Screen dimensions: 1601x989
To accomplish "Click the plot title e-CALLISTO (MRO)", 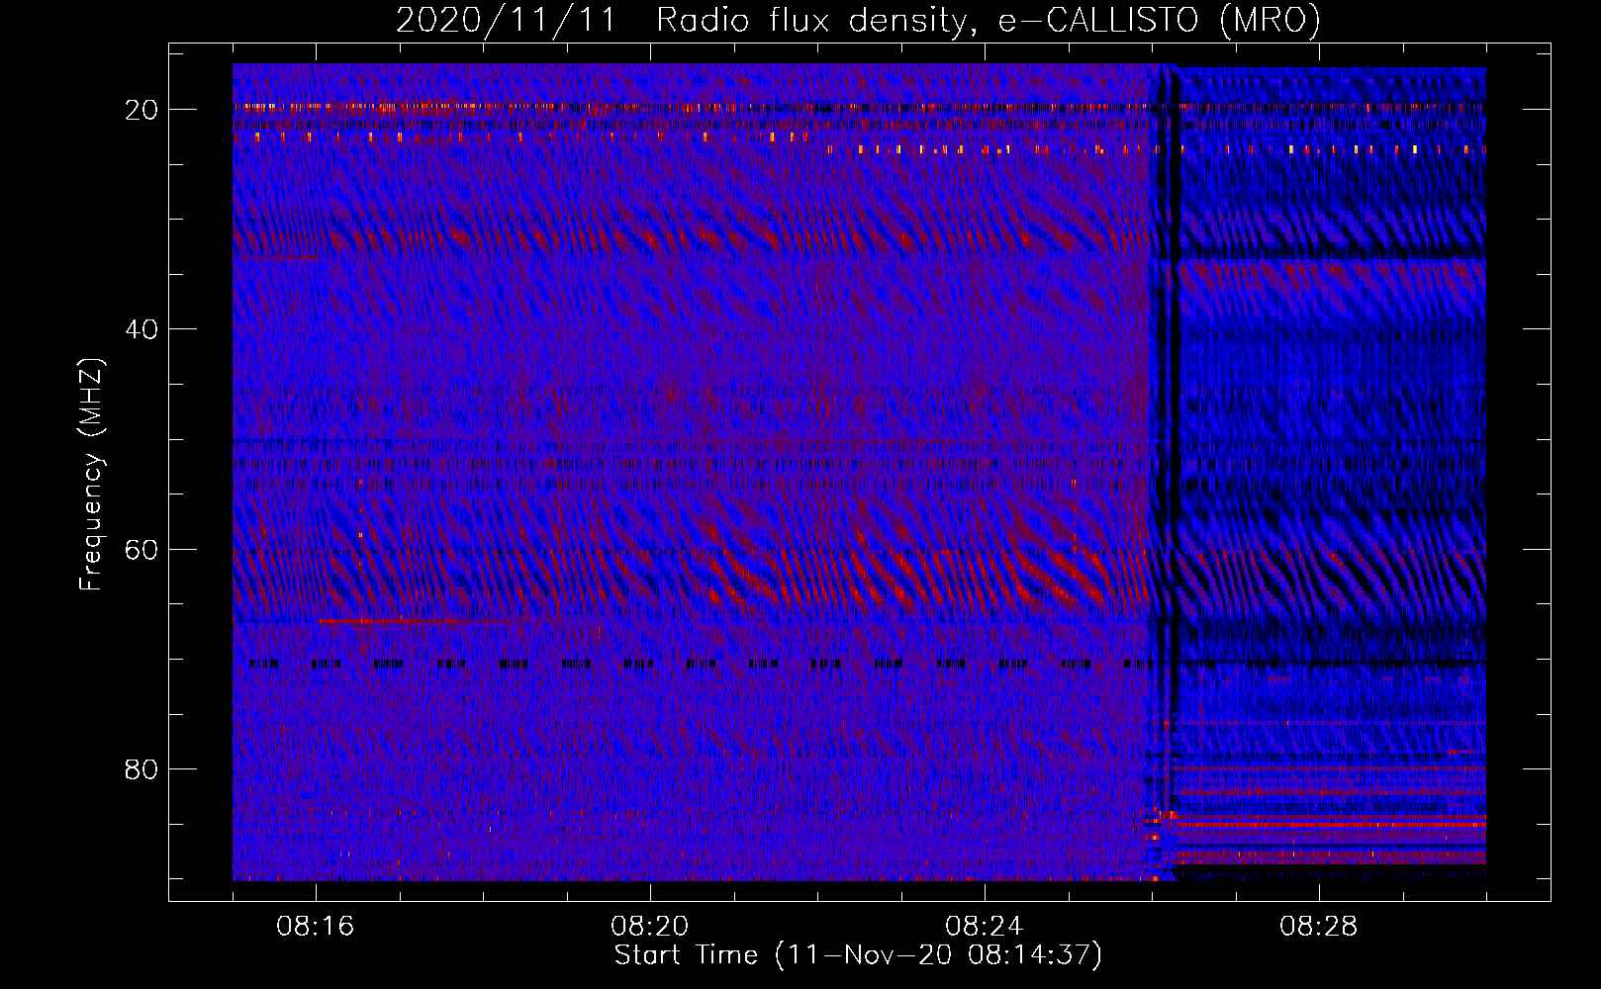I will click(1160, 20).
